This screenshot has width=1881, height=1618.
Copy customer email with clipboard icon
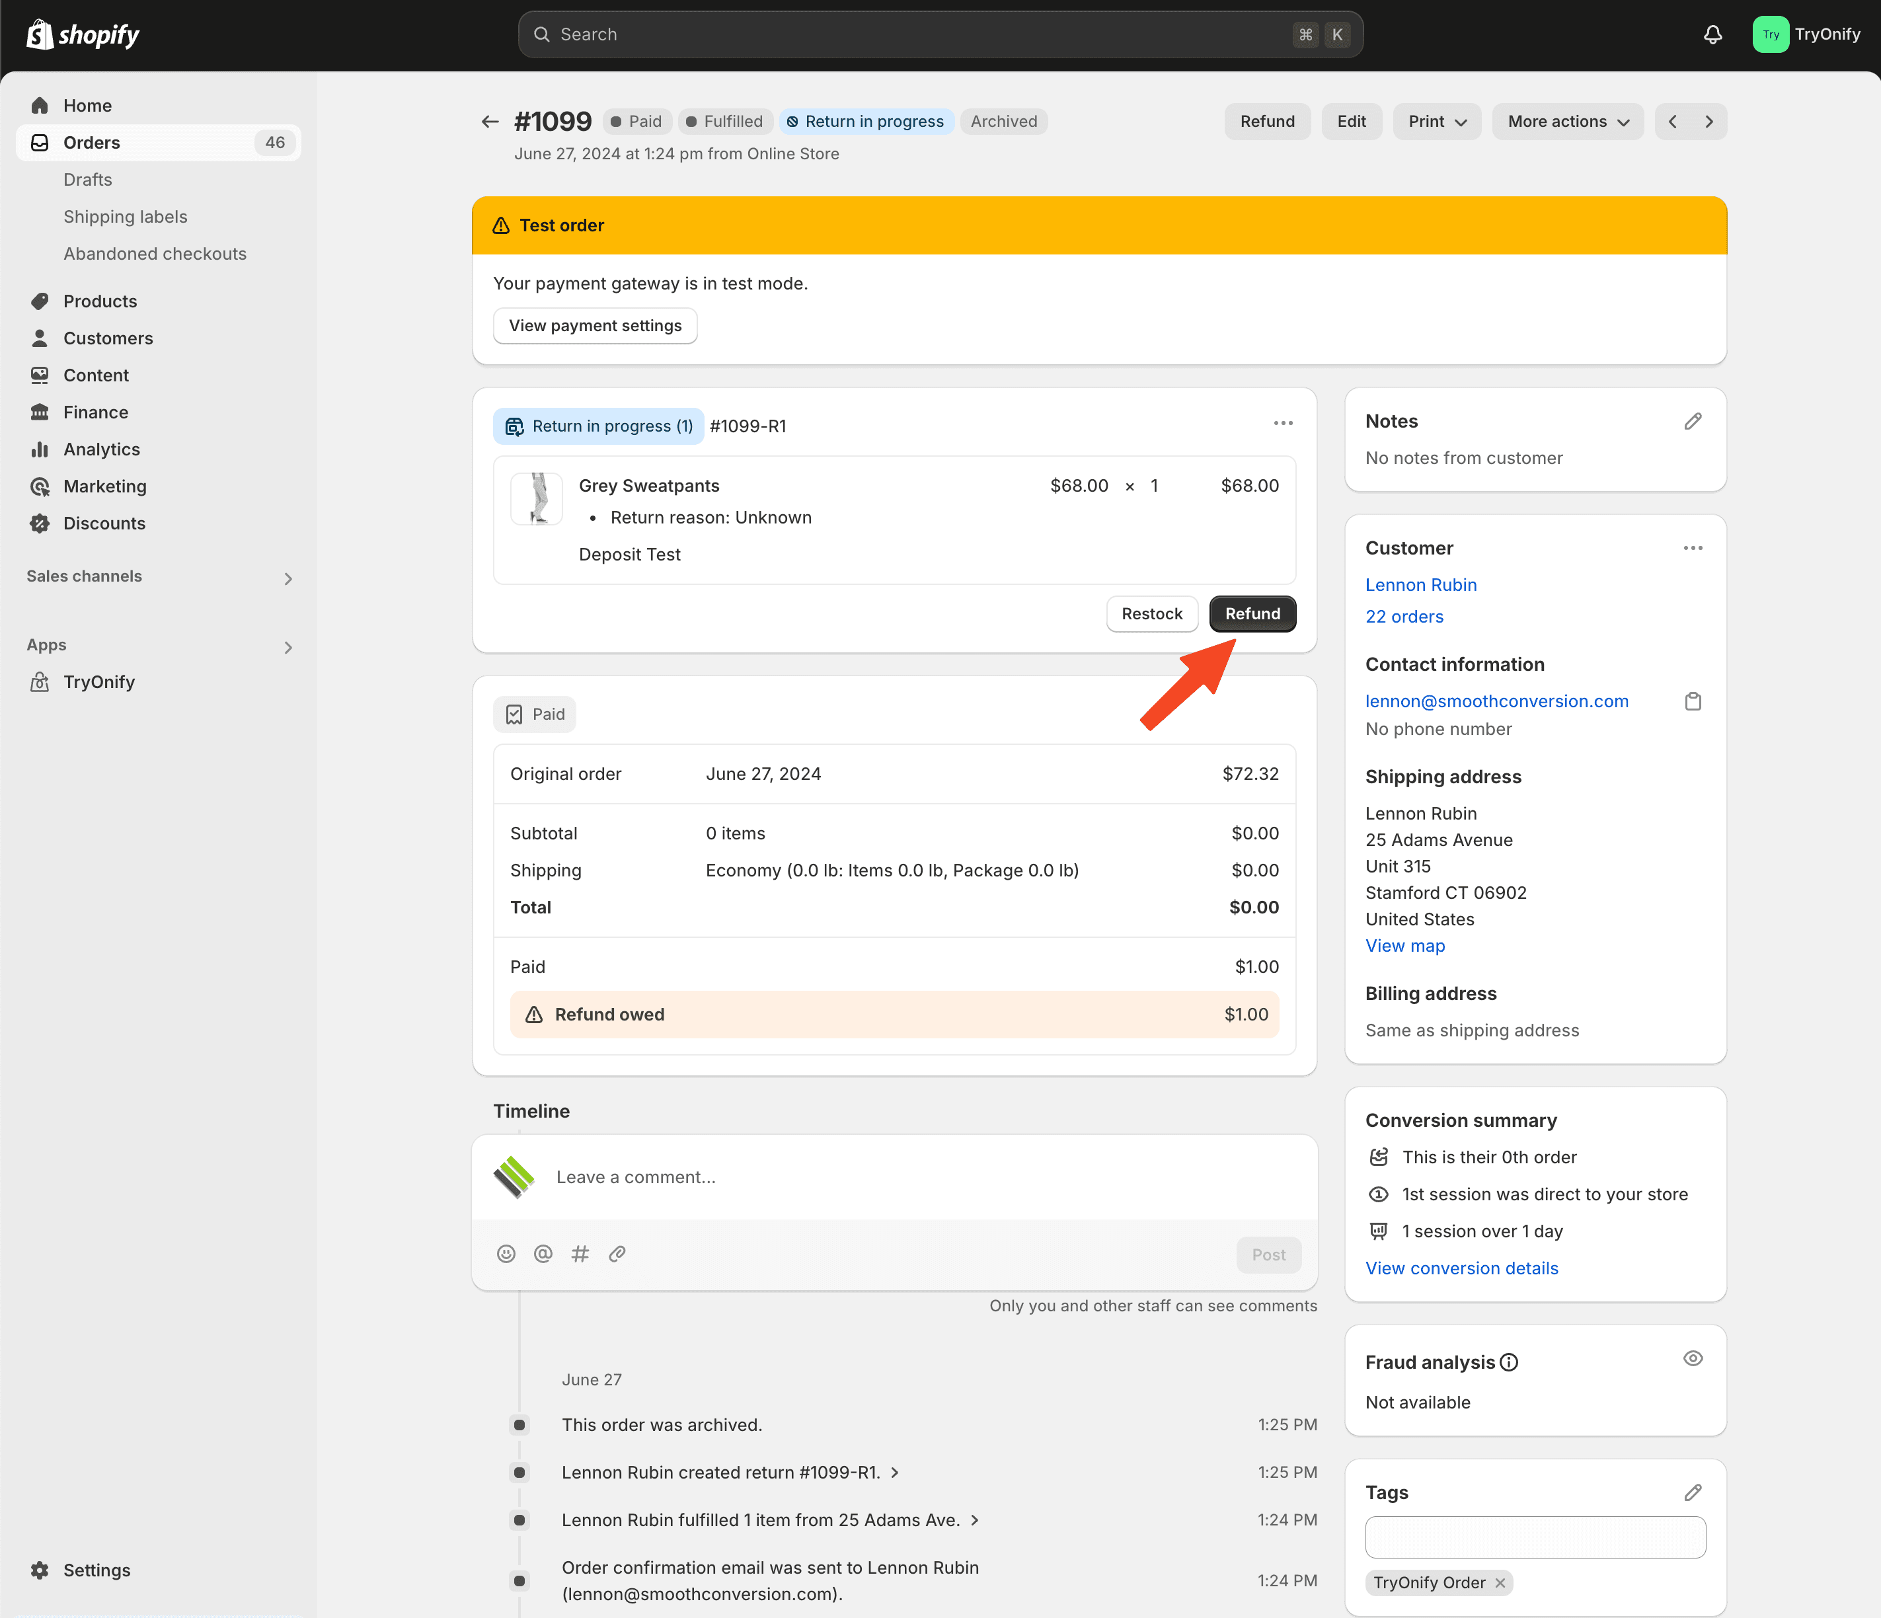(1692, 701)
